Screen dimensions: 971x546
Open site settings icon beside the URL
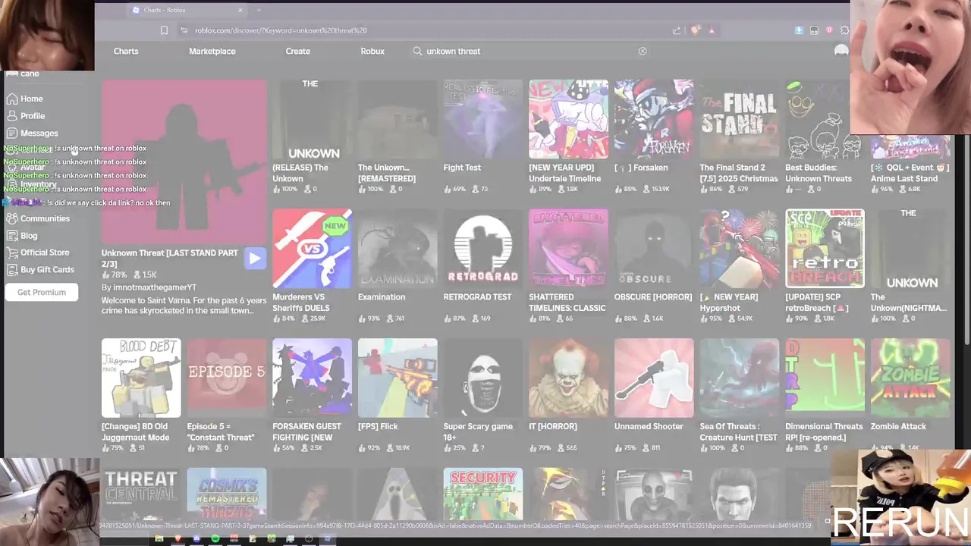(184, 30)
